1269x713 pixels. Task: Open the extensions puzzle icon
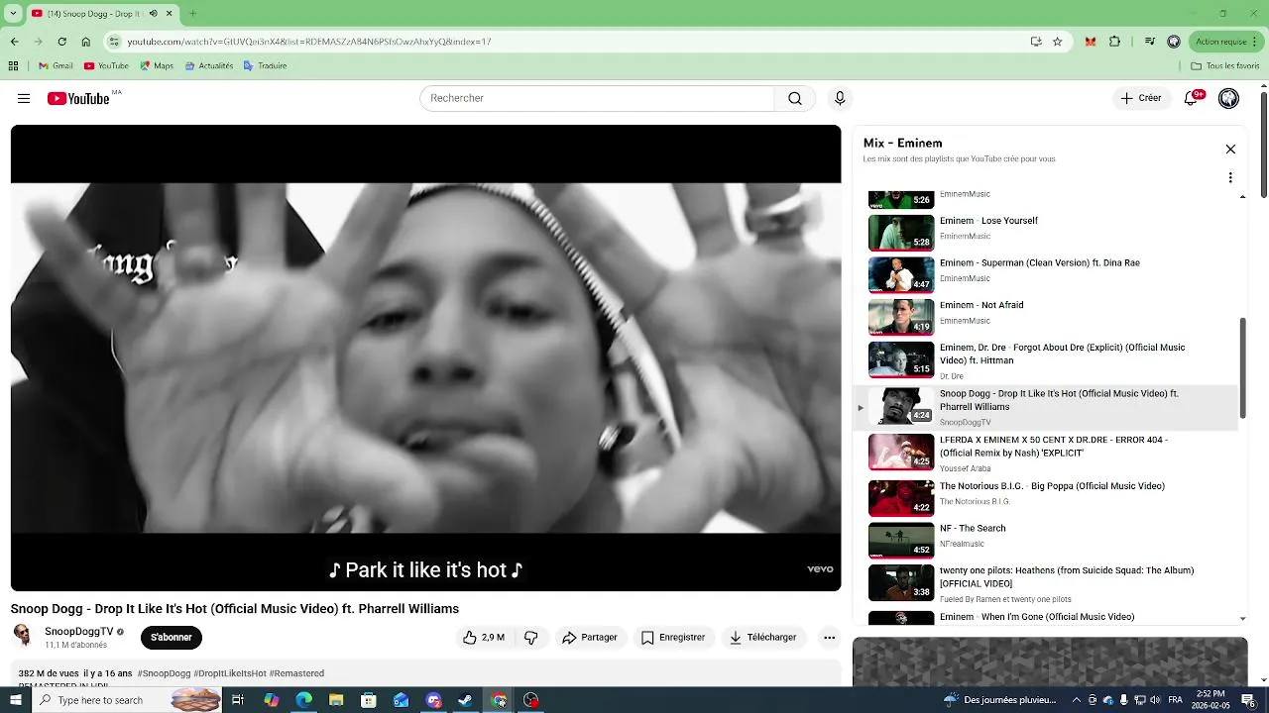click(x=1114, y=42)
